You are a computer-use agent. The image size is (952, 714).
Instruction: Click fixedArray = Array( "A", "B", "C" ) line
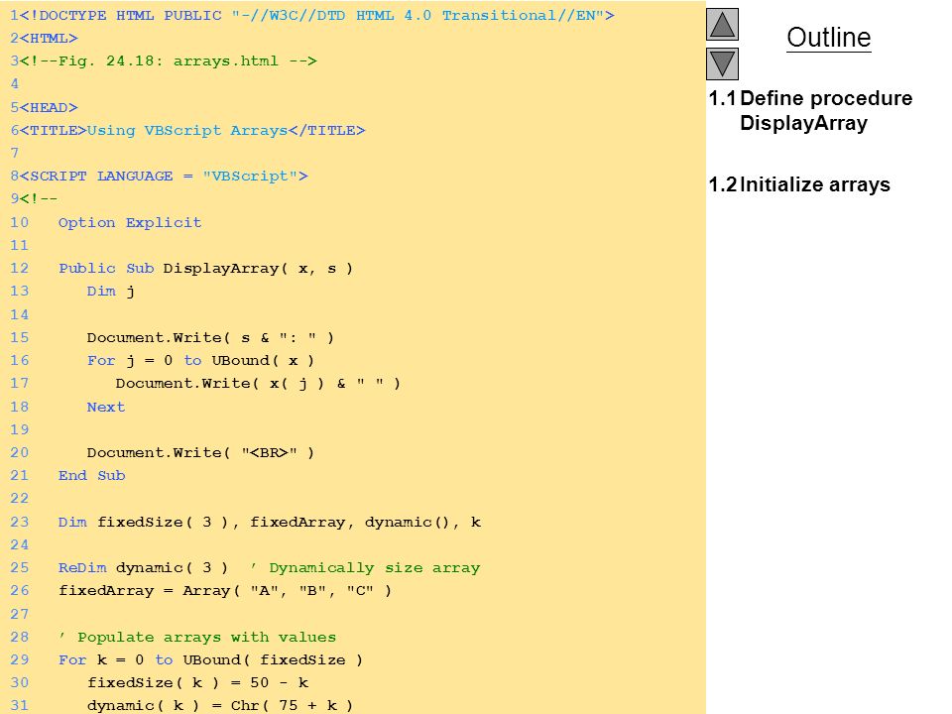click(225, 591)
